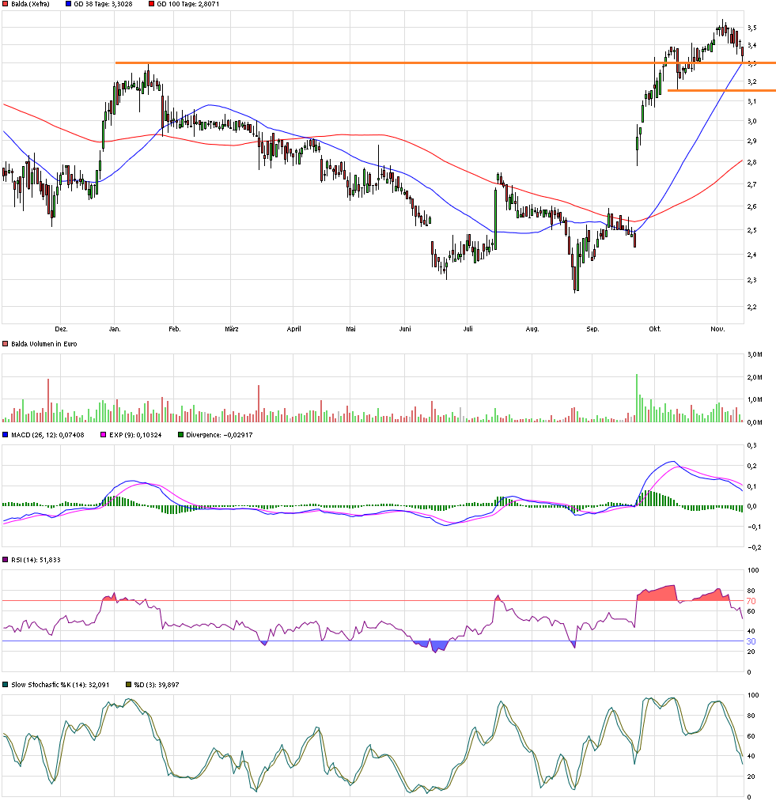Click the tallest green volume bar in late September

pos(637,398)
